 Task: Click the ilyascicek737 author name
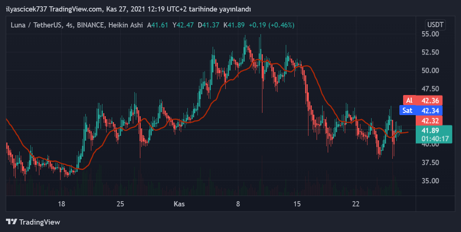(26, 9)
